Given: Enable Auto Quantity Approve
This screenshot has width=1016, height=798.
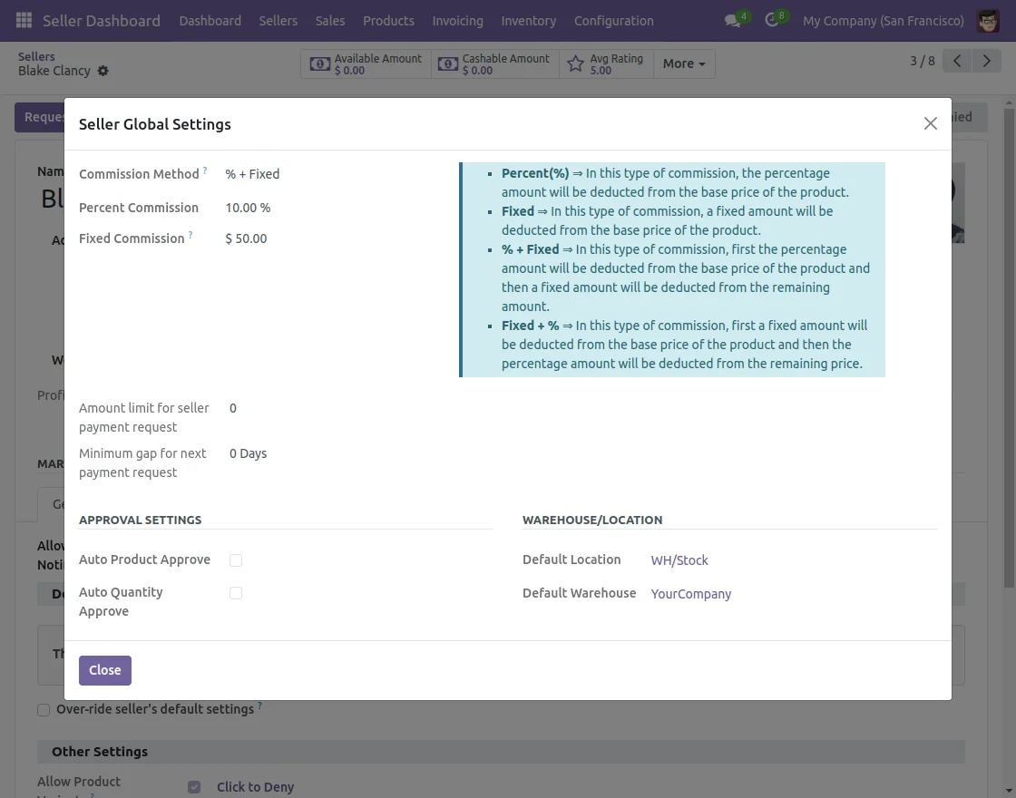Looking at the screenshot, I should [236, 592].
